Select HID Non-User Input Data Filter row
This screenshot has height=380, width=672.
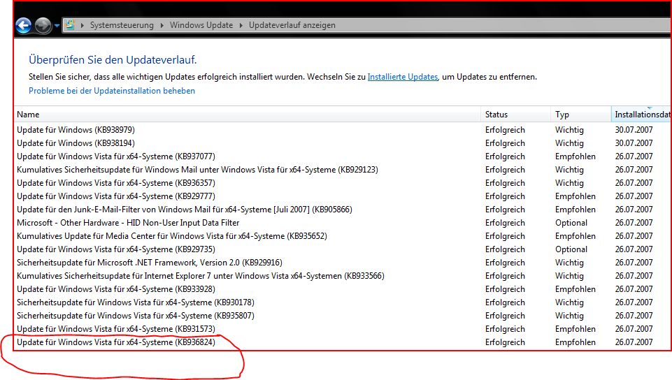[x=342, y=223]
